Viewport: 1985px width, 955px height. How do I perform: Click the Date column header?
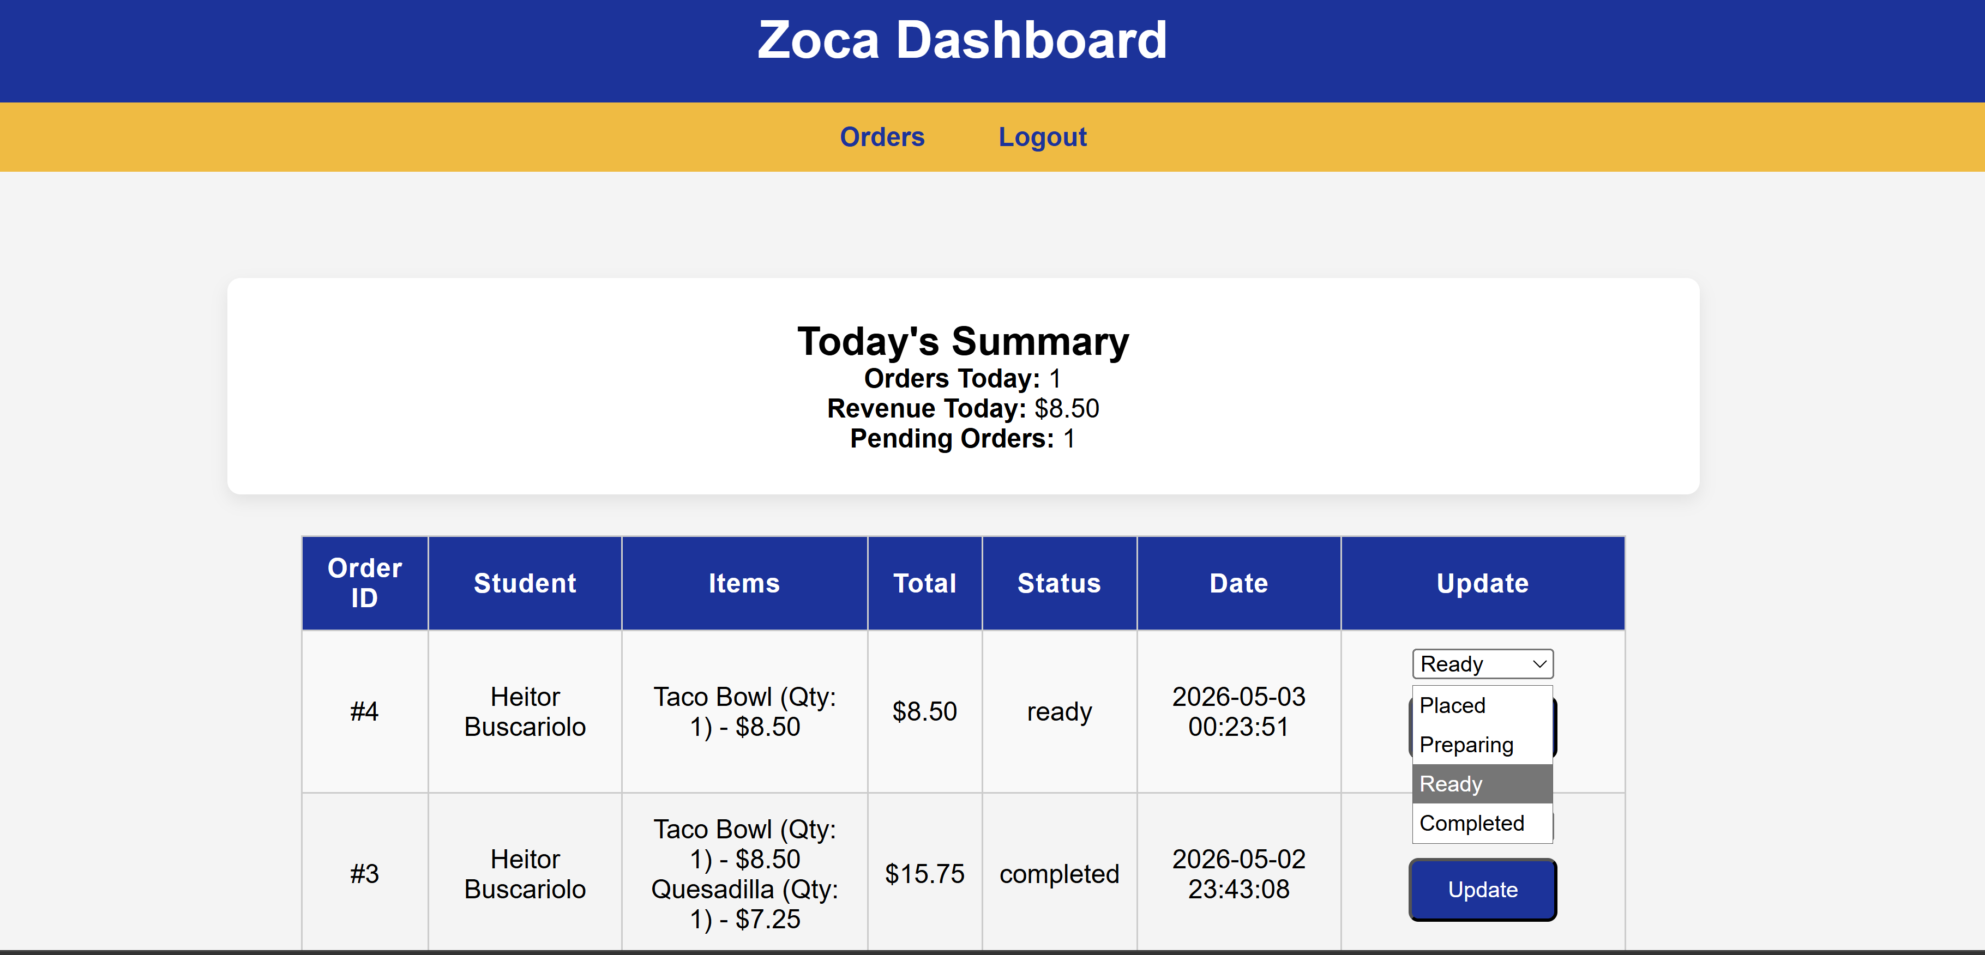click(x=1238, y=583)
